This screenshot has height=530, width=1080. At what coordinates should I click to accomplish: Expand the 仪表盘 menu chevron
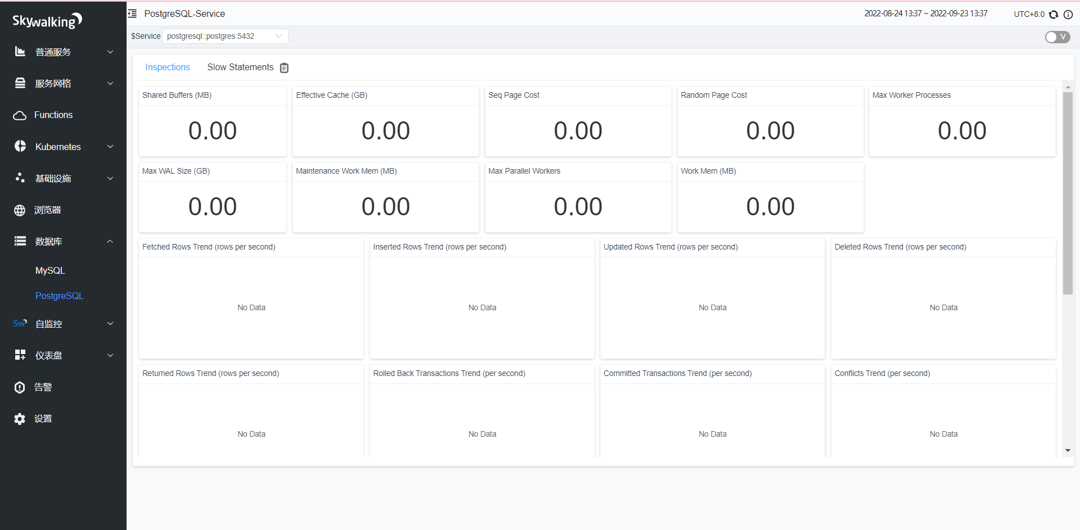(110, 355)
